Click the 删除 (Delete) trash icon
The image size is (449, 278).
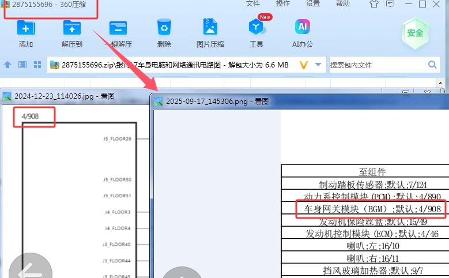point(164,28)
